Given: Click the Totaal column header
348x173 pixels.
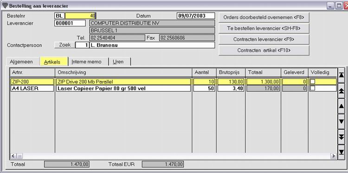Looking at the screenshot, I should [x=263, y=72].
